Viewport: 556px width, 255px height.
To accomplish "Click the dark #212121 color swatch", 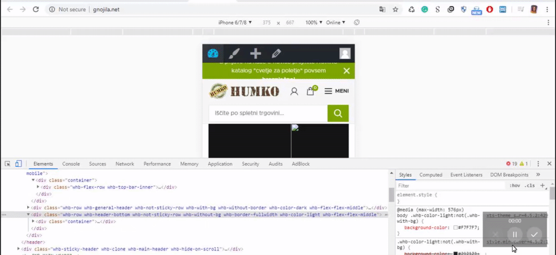I will point(456,253).
